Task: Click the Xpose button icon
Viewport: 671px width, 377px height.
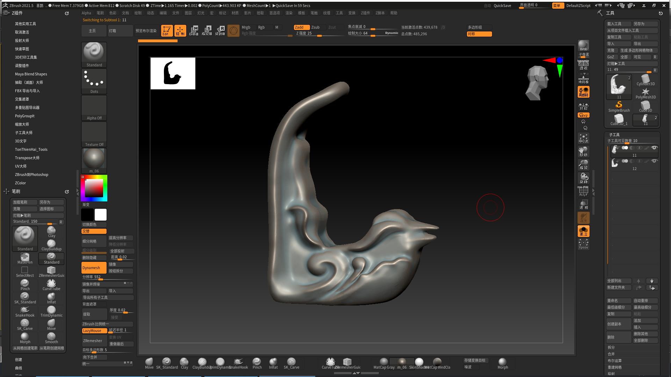Action: (x=583, y=243)
